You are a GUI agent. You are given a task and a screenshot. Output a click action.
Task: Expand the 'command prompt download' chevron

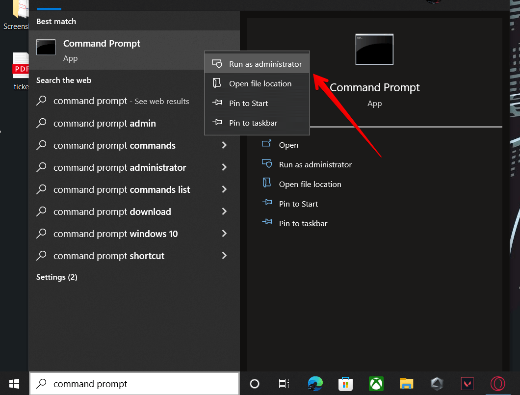tap(224, 211)
